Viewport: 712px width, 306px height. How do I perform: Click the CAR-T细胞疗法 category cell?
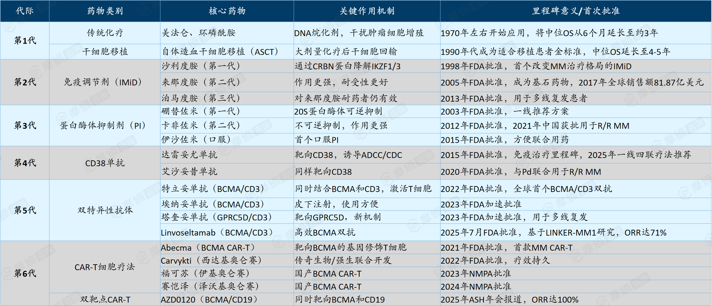point(105,267)
